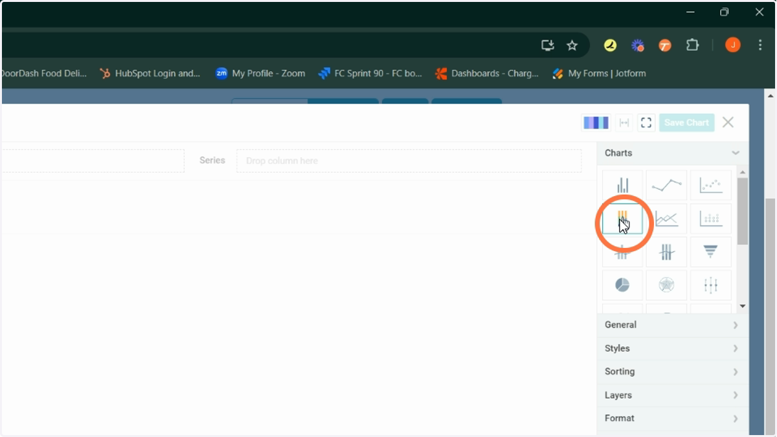Screen dimensions: 777x437
Task: Select the radar chart type
Action: (x=666, y=285)
